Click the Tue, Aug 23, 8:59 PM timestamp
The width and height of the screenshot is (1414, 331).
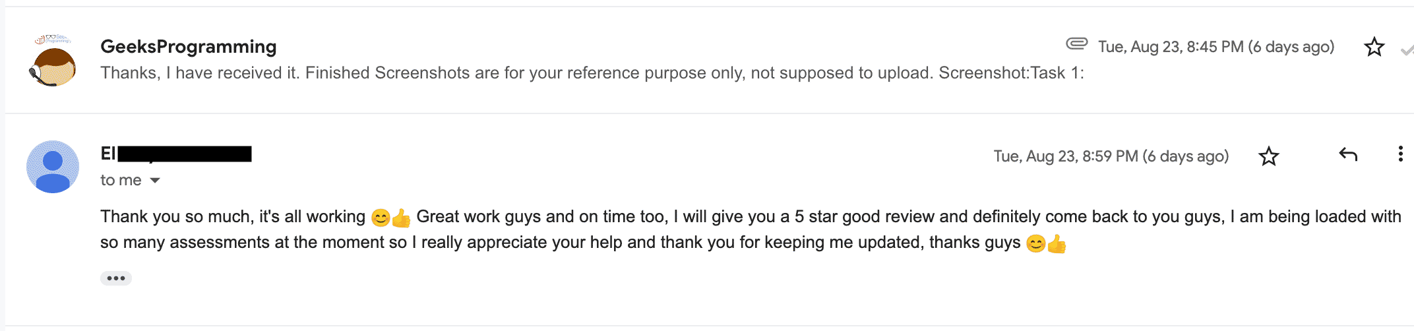coord(1111,156)
